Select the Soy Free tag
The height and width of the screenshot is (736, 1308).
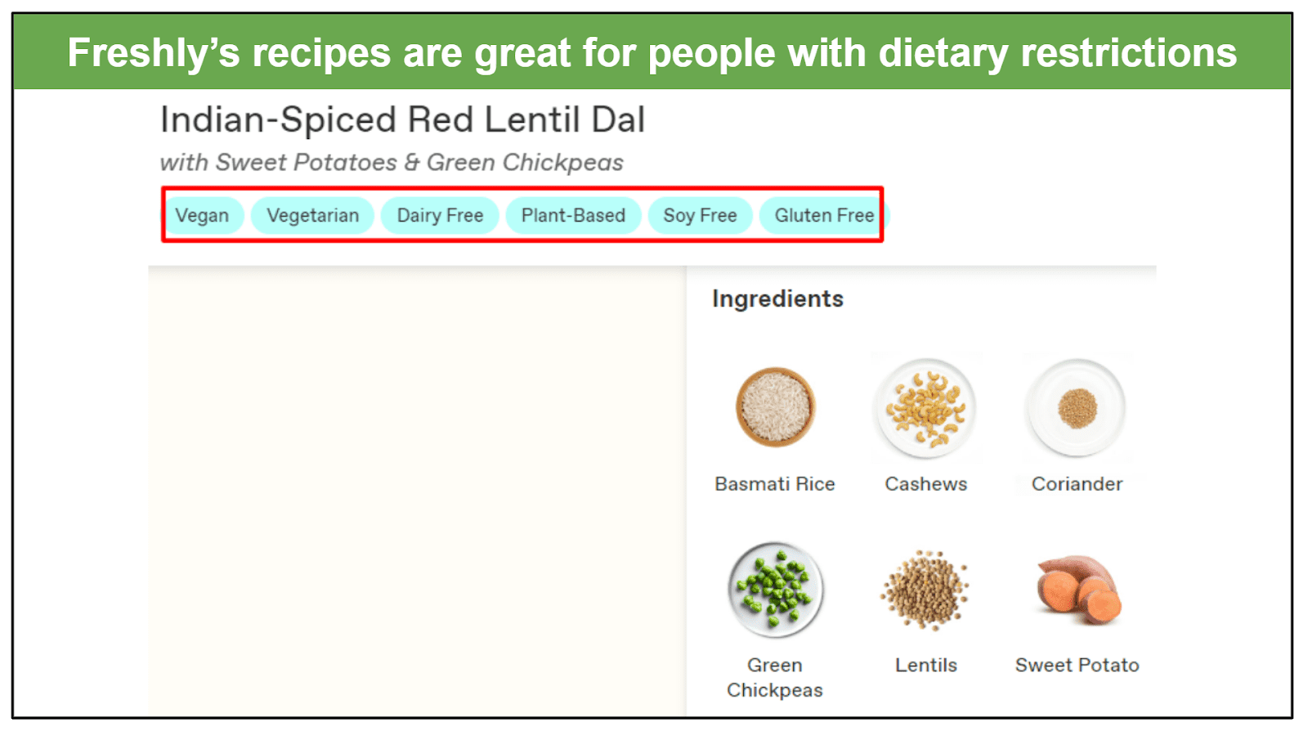coord(700,216)
